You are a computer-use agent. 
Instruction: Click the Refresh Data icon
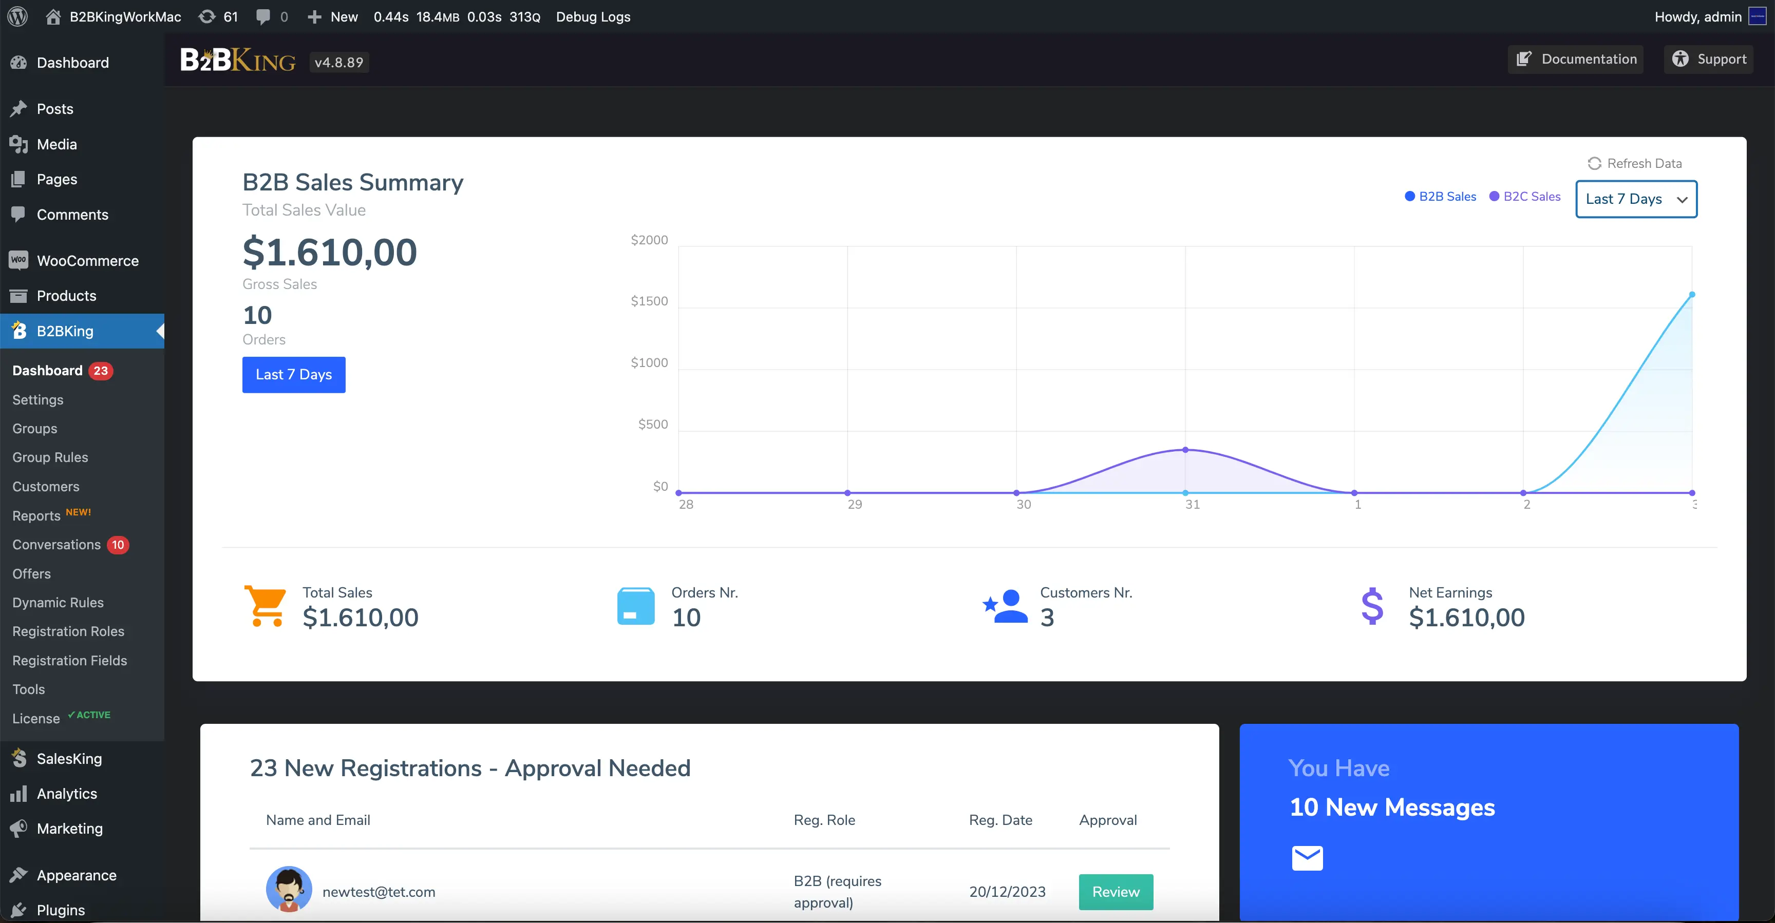1594,163
